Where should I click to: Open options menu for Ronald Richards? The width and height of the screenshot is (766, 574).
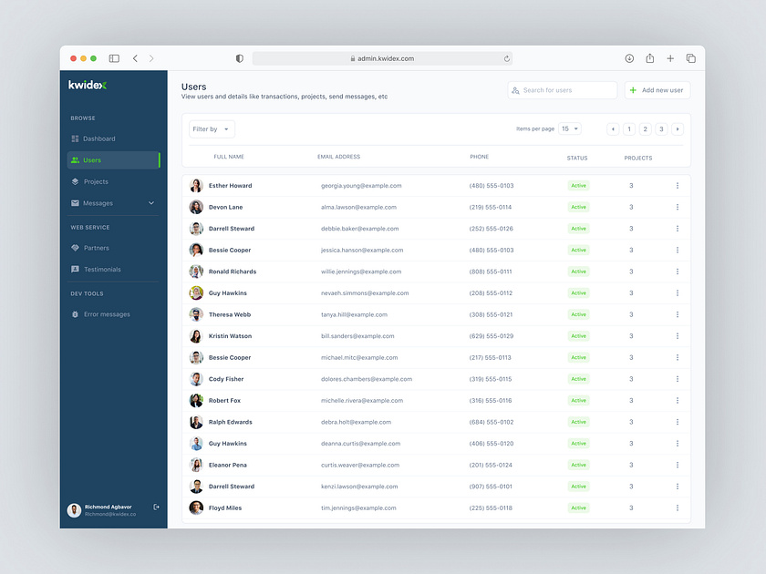[677, 272]
